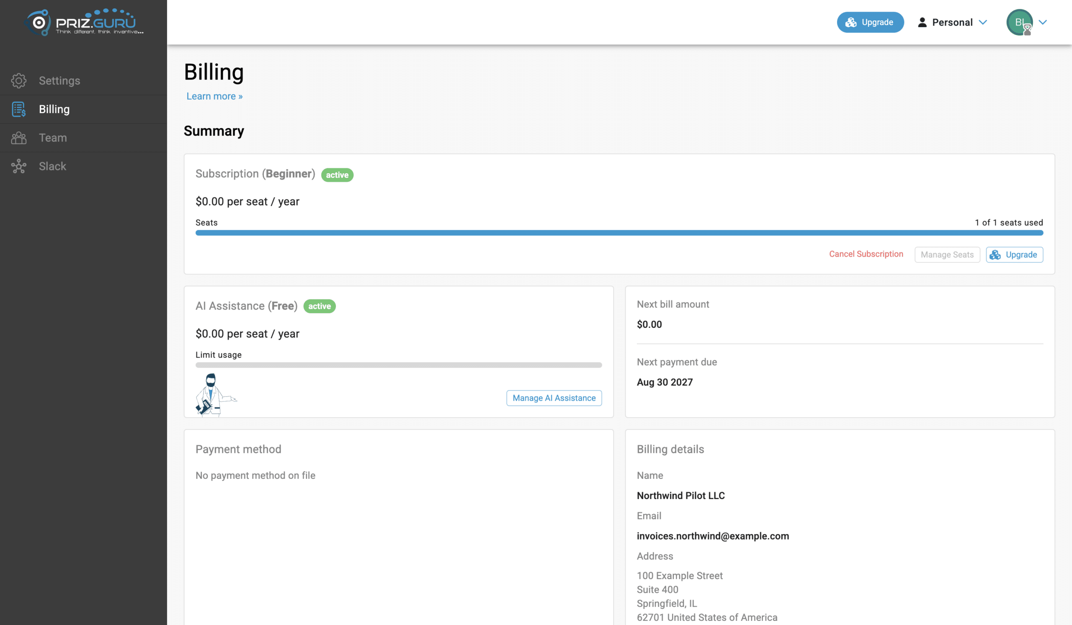Click the AI assistant scientist illustration
1072x625 pixels.
point(216,395)
